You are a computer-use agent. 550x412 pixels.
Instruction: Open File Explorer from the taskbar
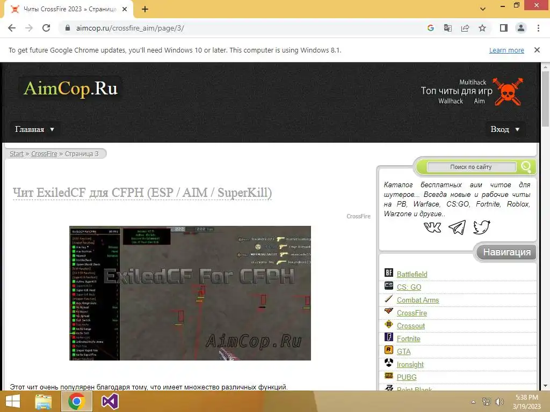click(x=44, y=401)
